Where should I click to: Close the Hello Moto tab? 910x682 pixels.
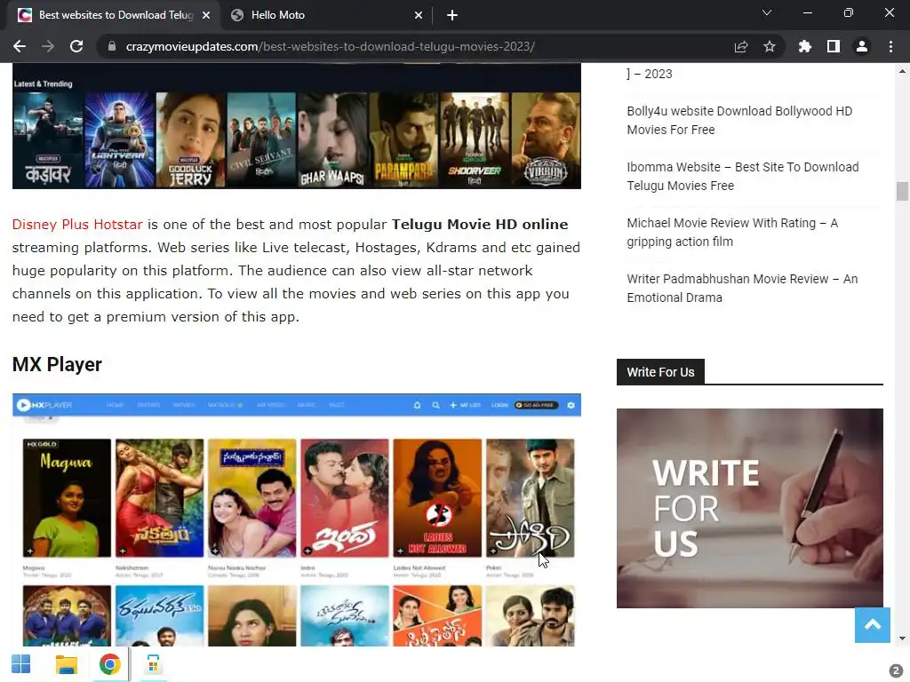pyautogui.click(x=419, y=15)
